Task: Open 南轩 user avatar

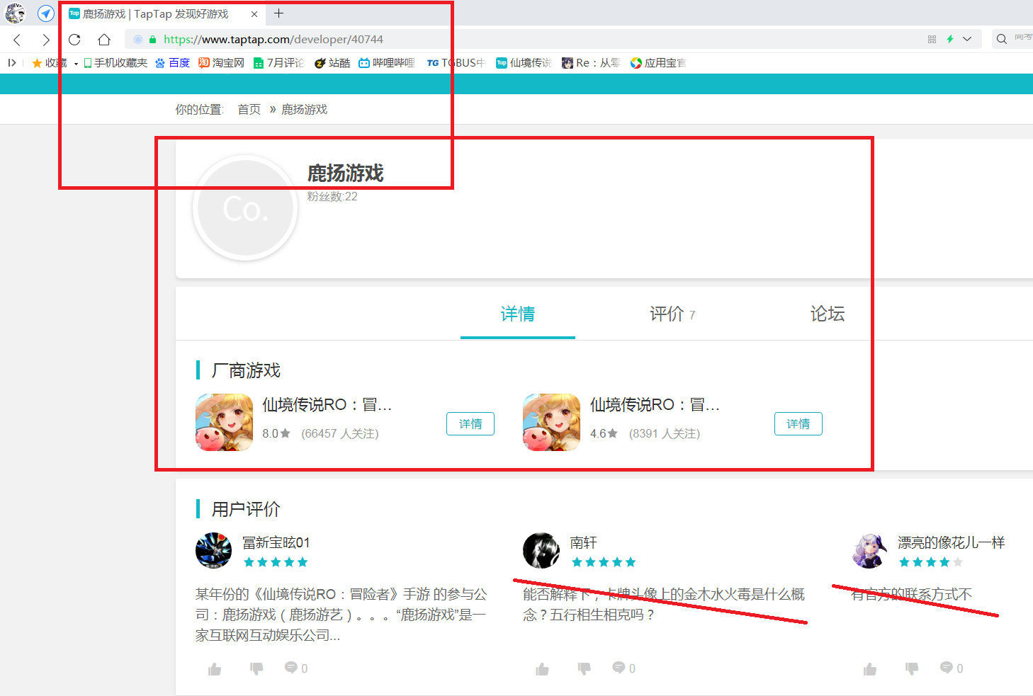Action: point(541,550)
